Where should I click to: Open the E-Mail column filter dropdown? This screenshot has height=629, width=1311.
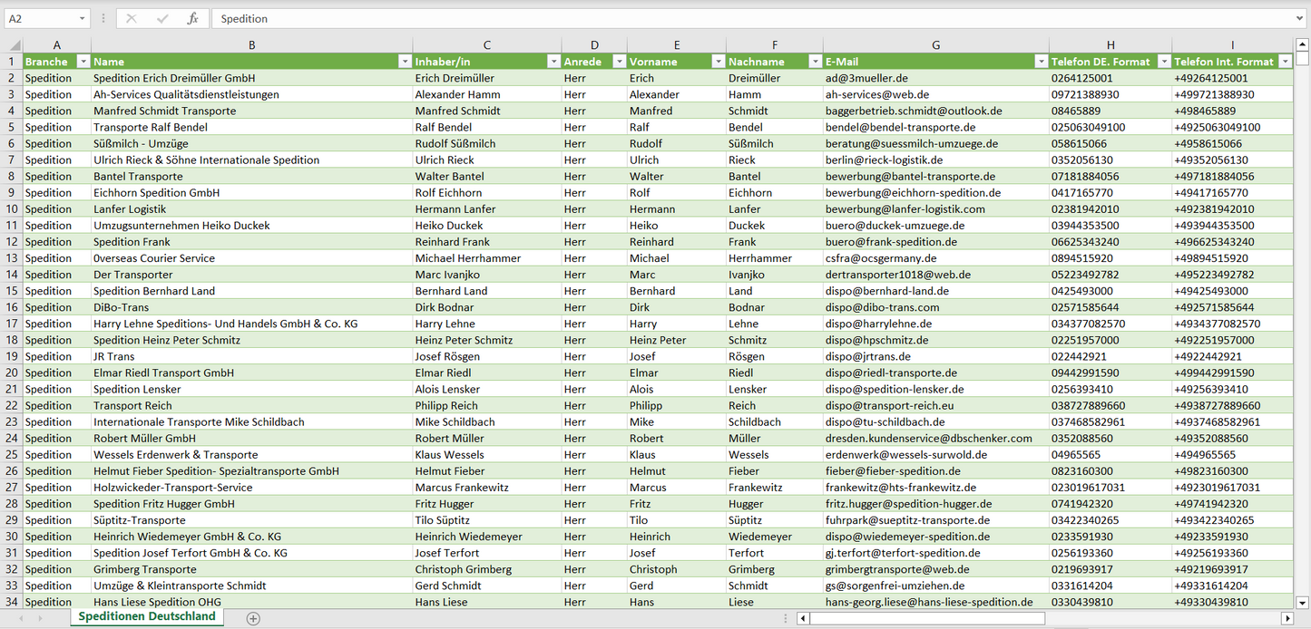point(1040,62)
